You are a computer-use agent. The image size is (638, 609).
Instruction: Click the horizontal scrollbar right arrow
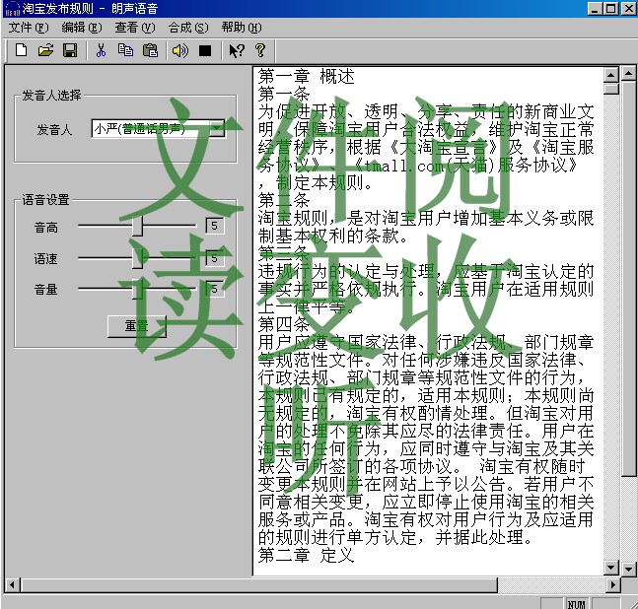coord(613,585)
